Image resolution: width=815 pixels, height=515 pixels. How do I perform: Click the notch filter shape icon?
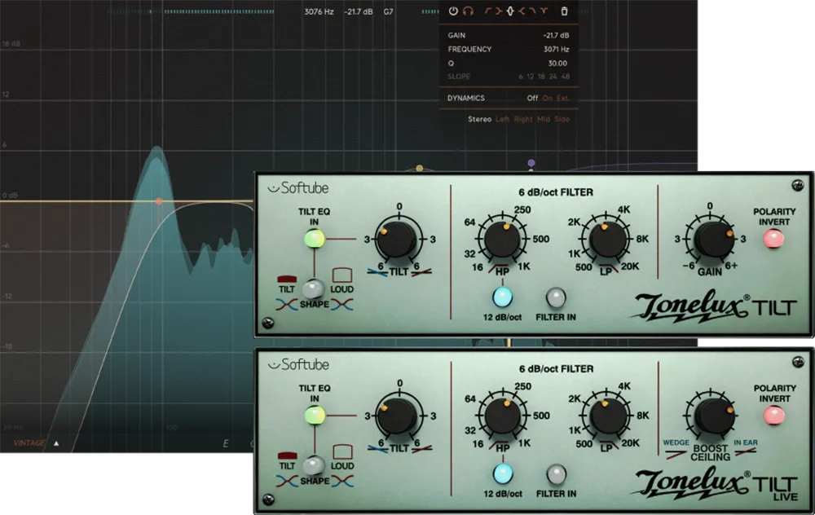(544, 11)
